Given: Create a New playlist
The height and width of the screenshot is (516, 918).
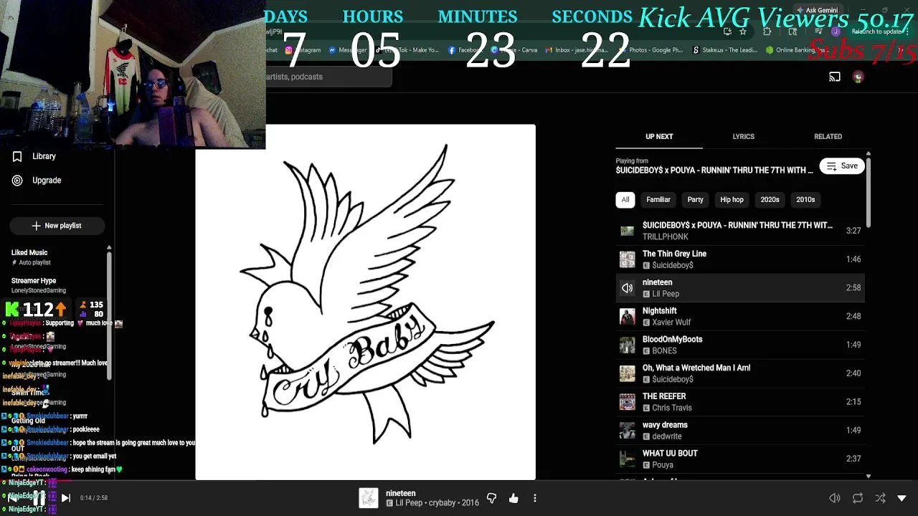Looking at the screenshot, I should 57,226.
